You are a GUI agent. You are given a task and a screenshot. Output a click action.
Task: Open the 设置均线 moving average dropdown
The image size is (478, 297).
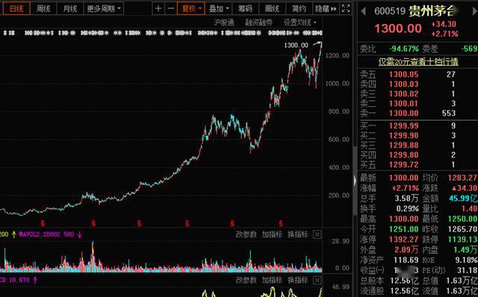(x=300, y=22)
